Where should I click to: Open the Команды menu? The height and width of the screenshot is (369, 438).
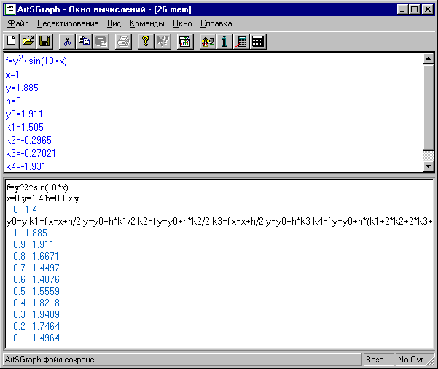[x=146, y=24]
